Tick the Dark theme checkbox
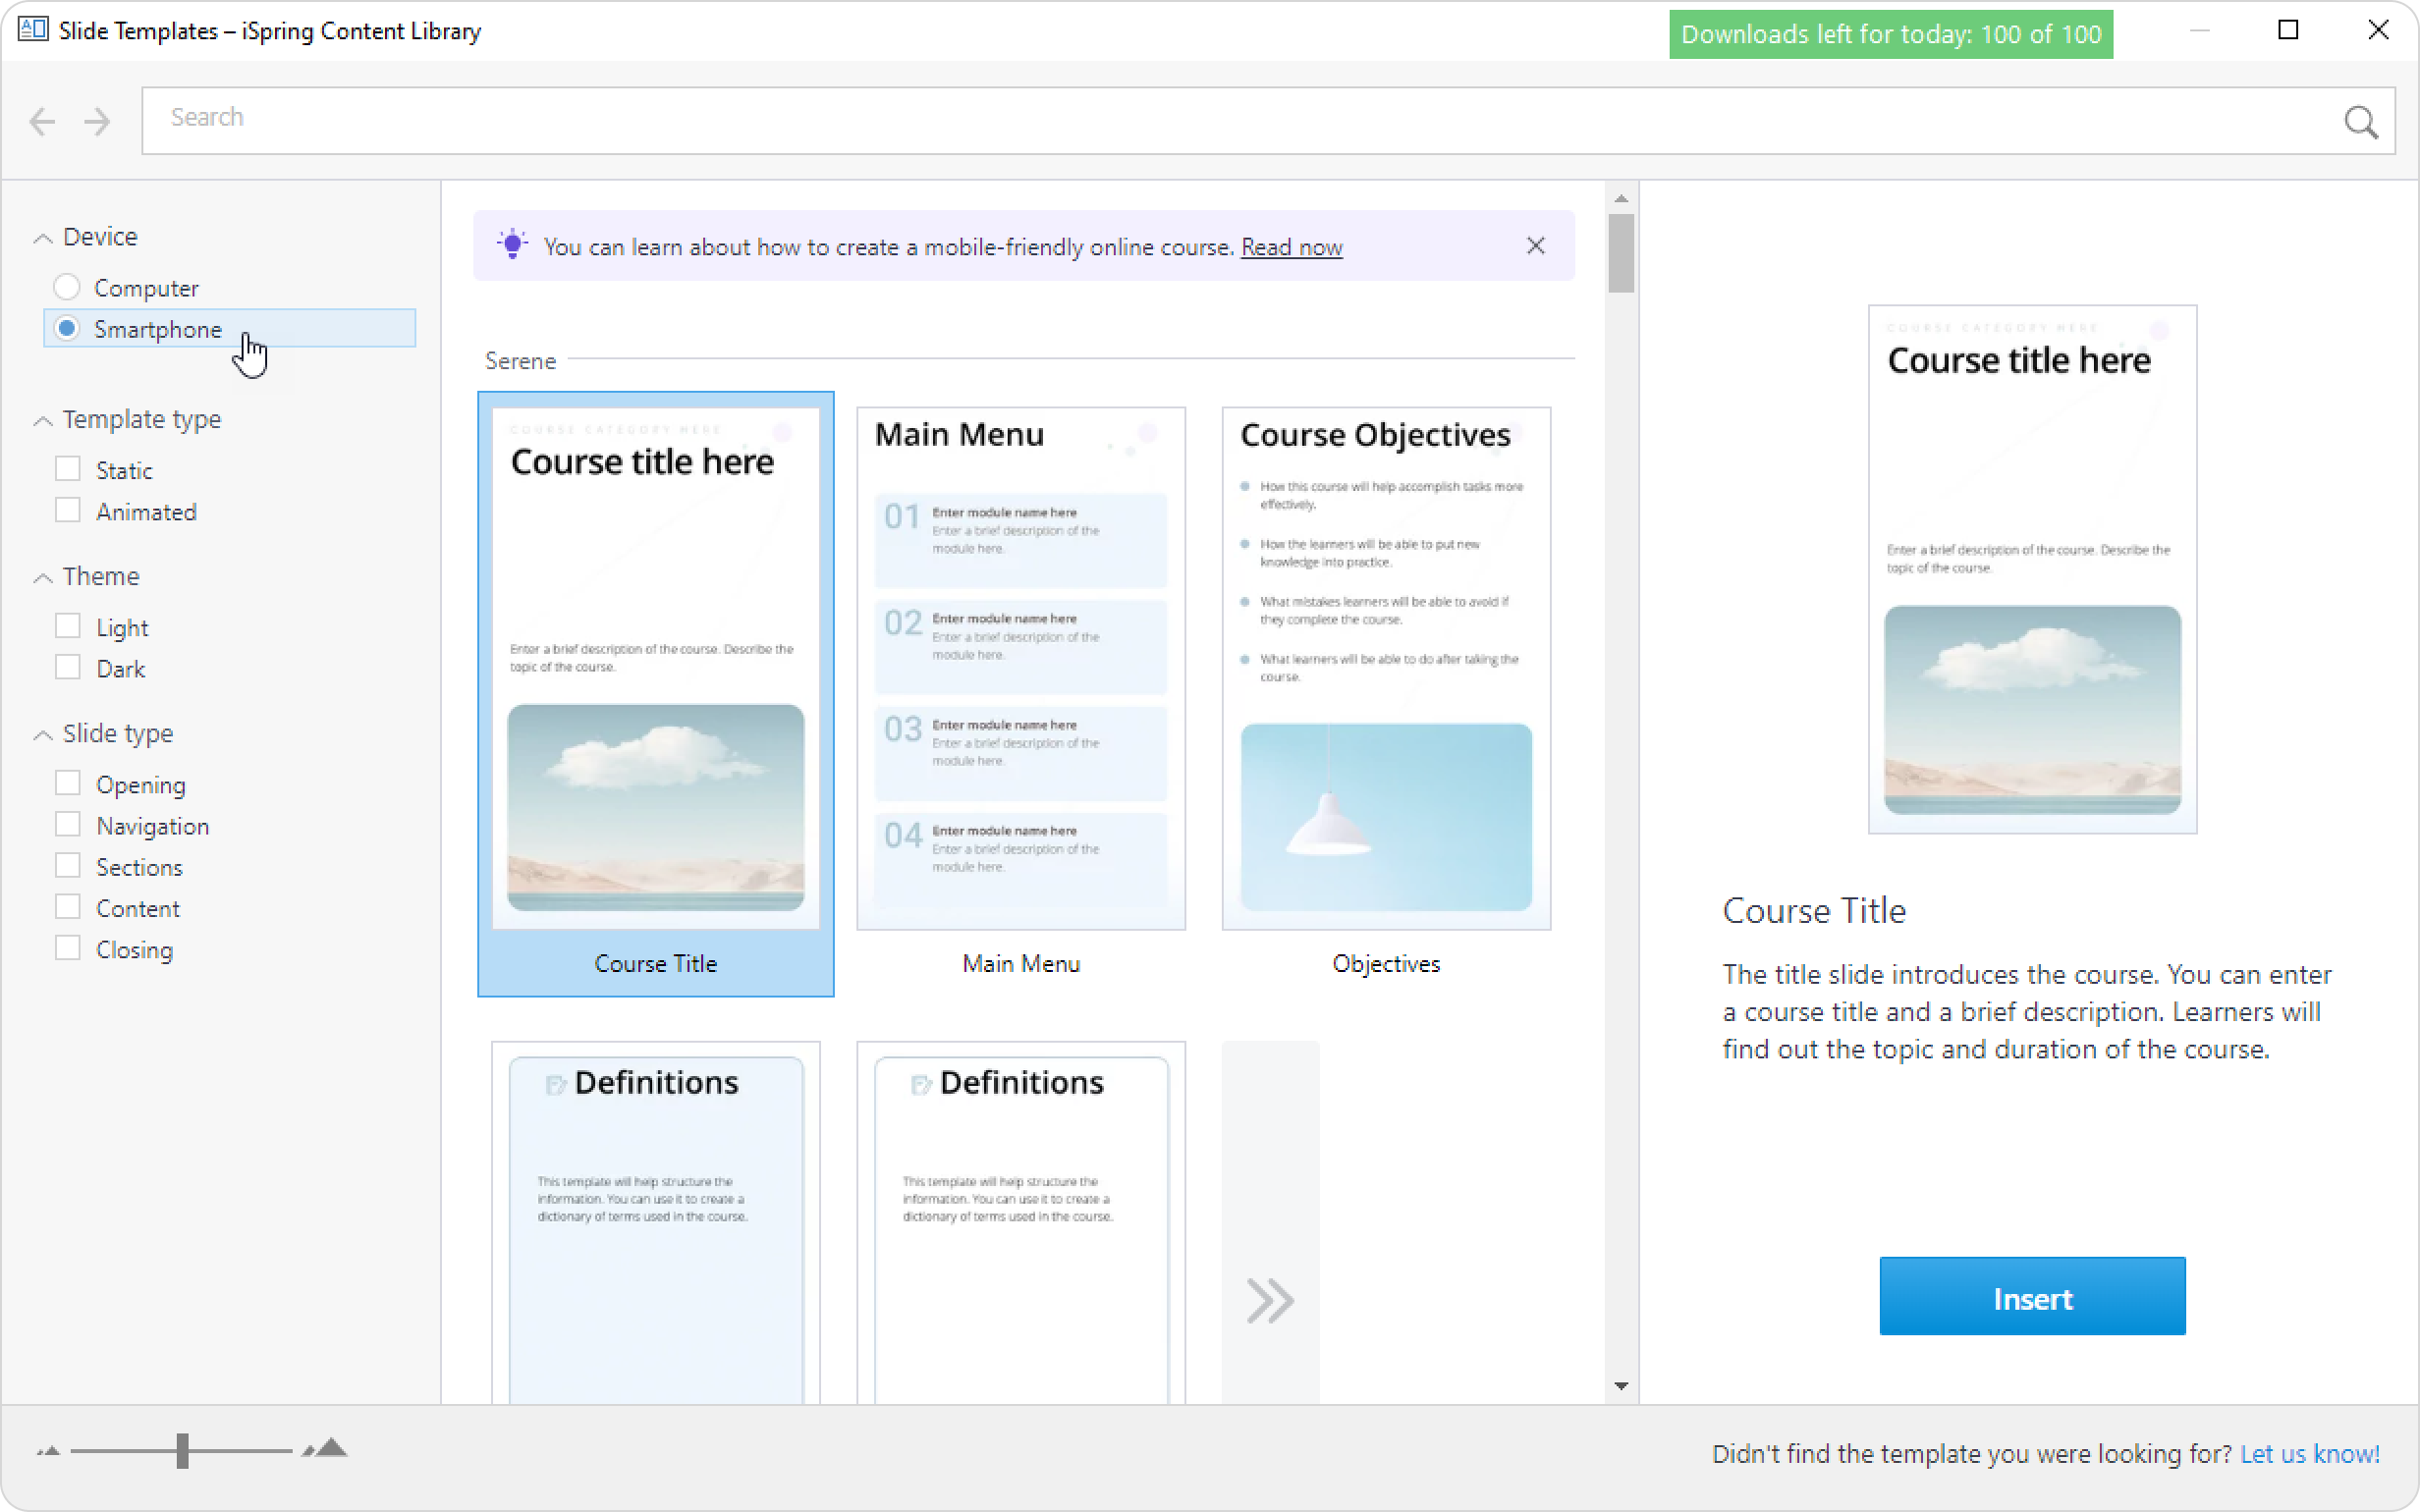The height and width of the screenshot is (1512, 2420). [68, 667]
